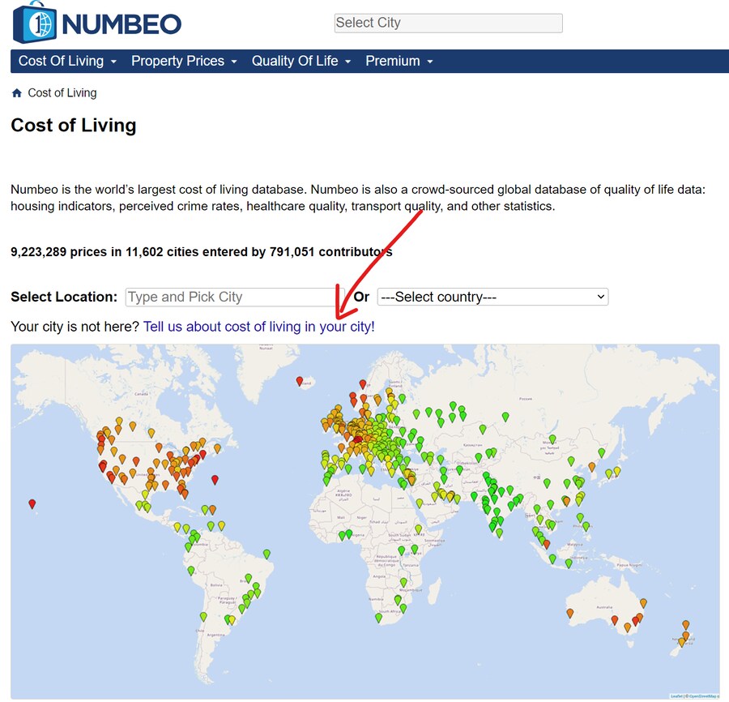Click the Cost of Living breadcrumb link

tap(62, 93)
